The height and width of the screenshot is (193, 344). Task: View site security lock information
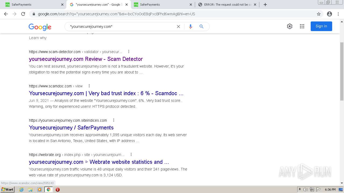(34, 14)
